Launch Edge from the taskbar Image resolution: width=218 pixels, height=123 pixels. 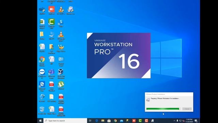pos(97,121)
